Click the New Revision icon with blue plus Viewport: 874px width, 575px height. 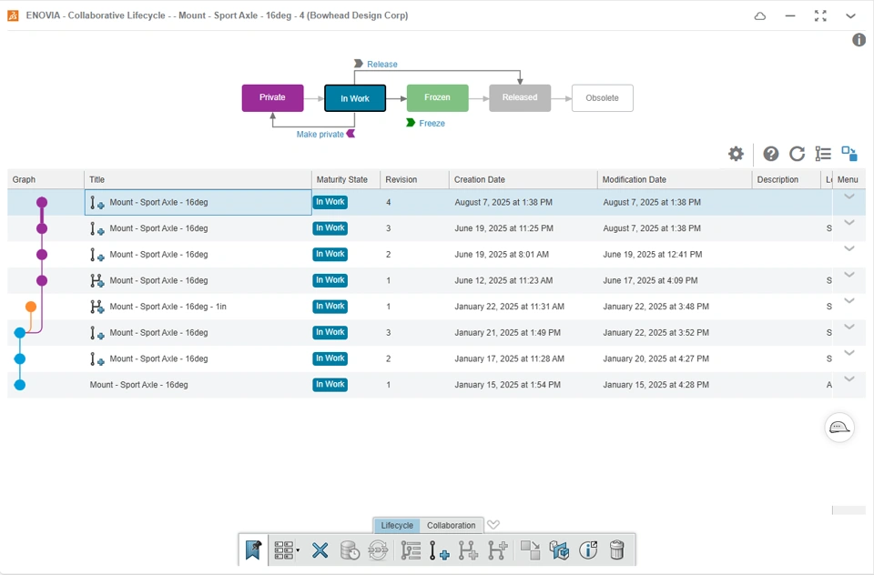(439, 550)
